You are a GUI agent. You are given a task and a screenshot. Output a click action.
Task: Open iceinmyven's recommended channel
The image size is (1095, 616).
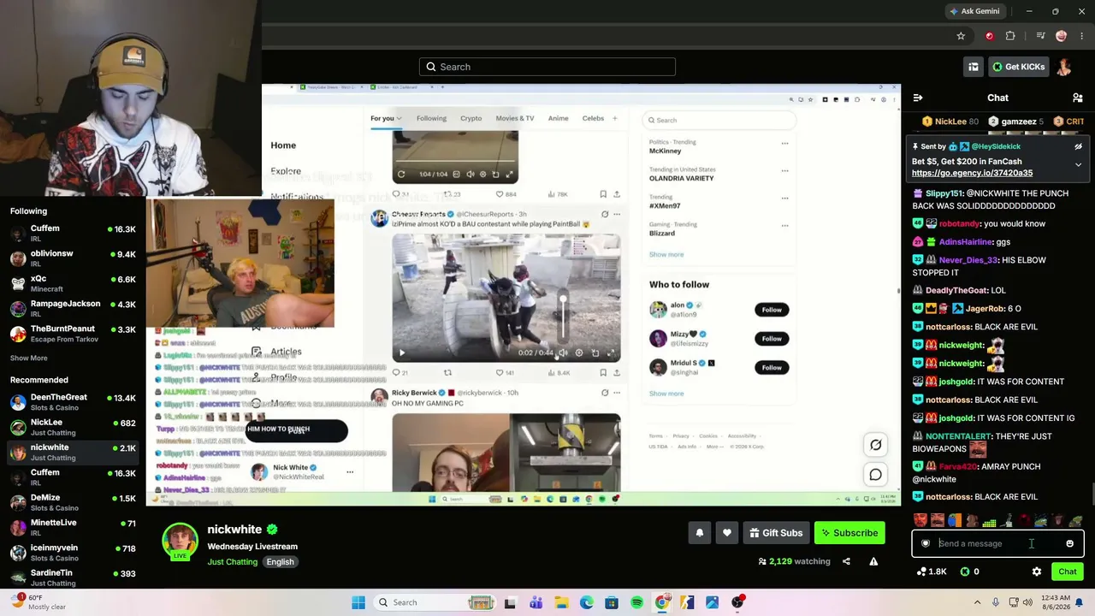point(73,552)
